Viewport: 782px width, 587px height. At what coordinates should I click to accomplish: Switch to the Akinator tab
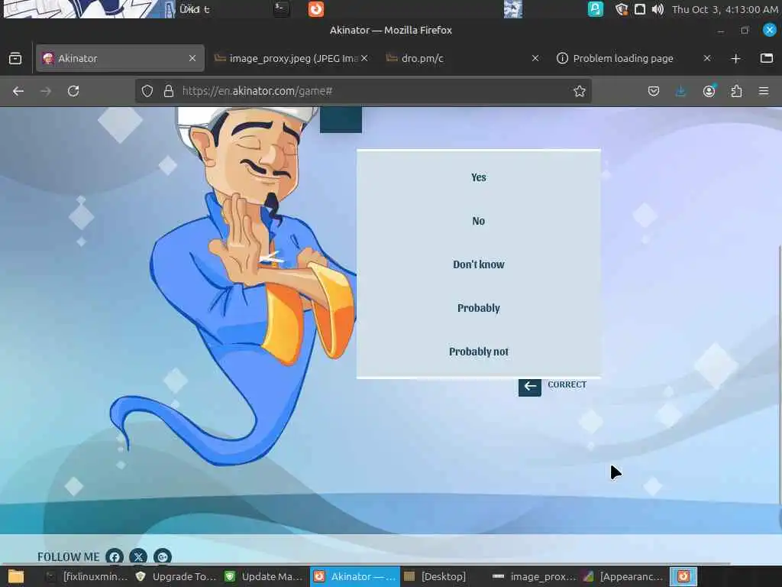click(x=120, y=58)
